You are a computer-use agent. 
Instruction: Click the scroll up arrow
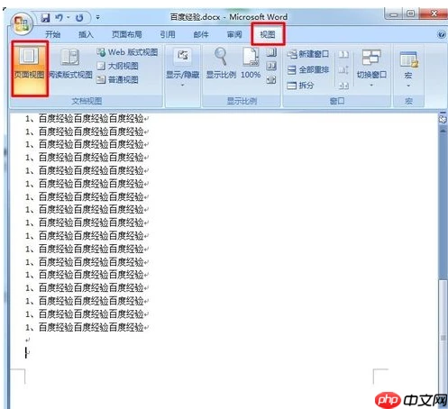point(443,131)
